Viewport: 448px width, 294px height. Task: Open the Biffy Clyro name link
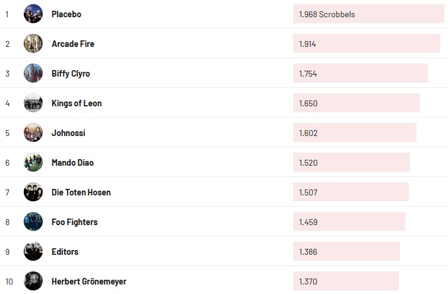coord(71,73)
